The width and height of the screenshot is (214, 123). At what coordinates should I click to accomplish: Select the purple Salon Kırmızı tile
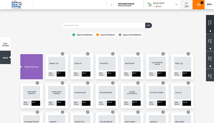(31, 67)
